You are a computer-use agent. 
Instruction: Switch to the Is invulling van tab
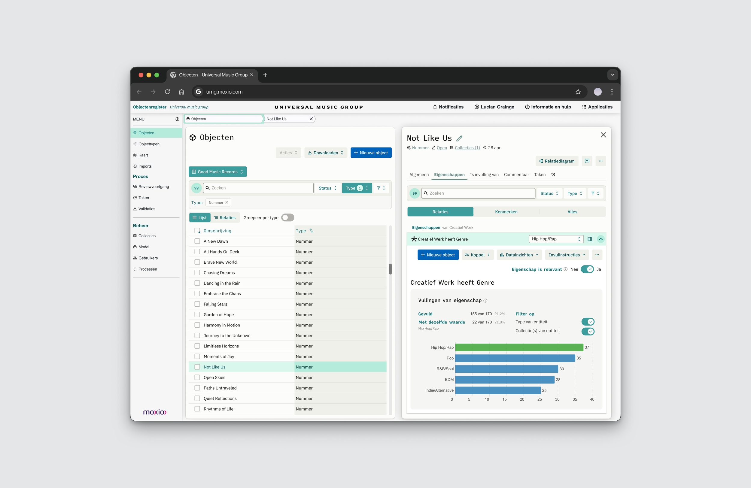[x=484, y=175]
